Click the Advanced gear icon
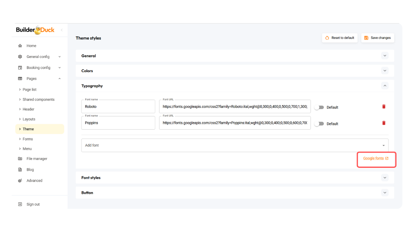The image size is (414, 232). point(20,181)
